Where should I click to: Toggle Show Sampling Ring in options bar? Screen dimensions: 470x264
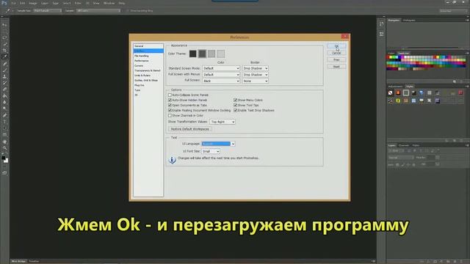(x=128, y=11)
